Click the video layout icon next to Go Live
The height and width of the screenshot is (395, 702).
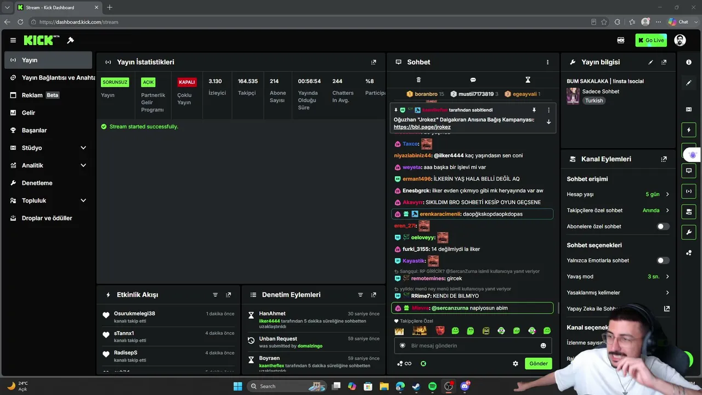(x=621, y=40)
